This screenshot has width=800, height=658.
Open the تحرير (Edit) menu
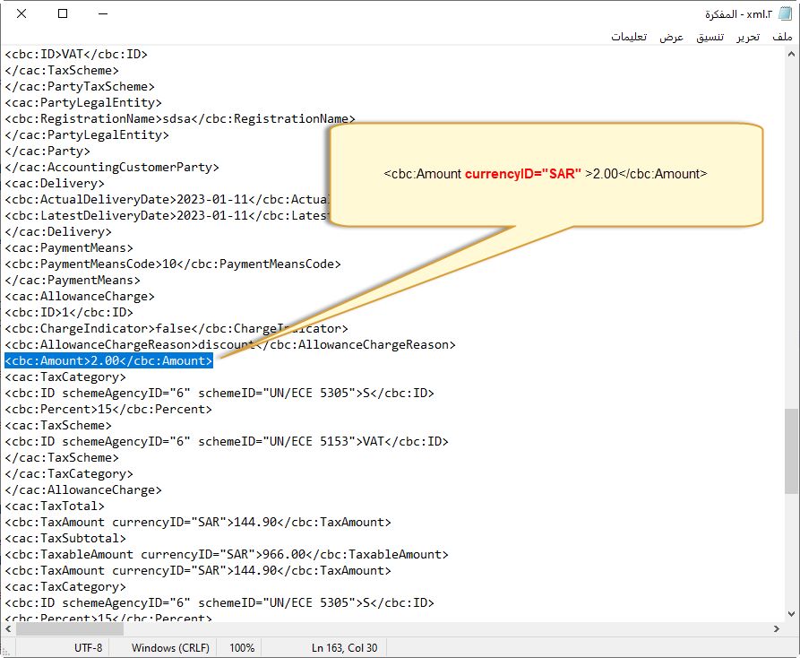(748, 37)
